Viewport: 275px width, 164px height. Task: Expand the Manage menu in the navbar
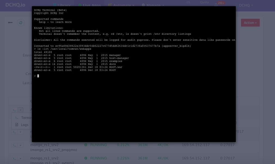(x=153, y=5)
